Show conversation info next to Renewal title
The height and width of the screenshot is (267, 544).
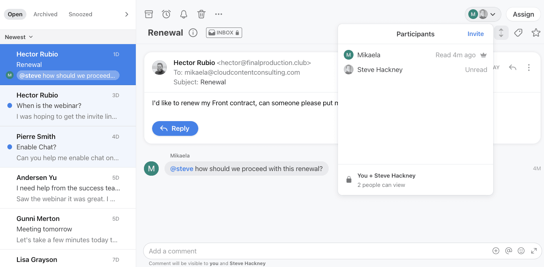pyautogui.click(x=193, y=33)
